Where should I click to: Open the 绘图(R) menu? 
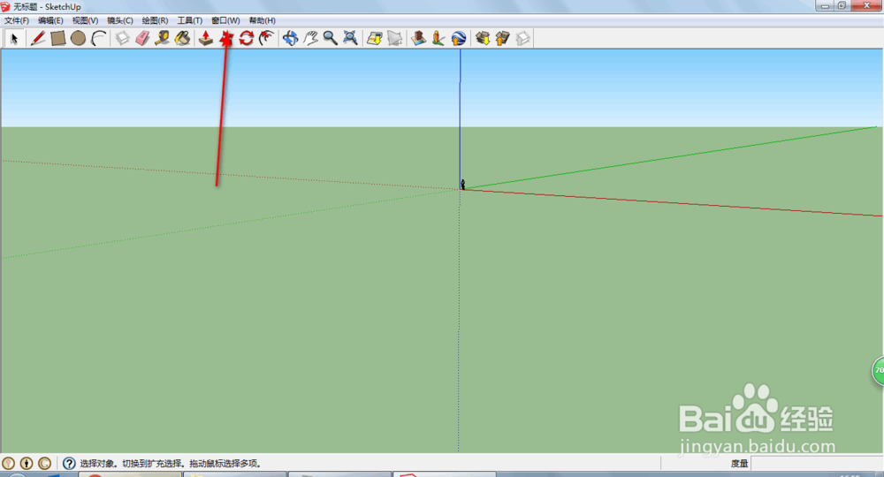pyautogui.click(x=155, y=20)
